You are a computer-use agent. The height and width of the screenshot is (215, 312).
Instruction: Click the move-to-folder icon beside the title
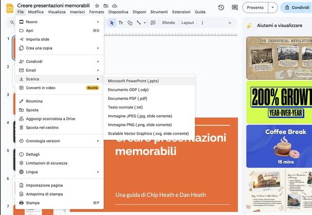click(106, 6)
